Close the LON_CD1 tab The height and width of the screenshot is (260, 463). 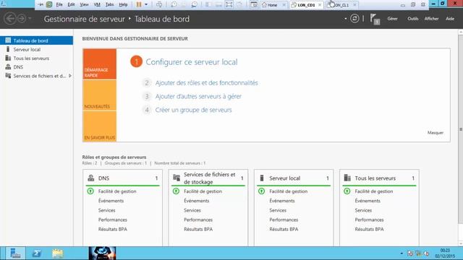pos(320,5)
